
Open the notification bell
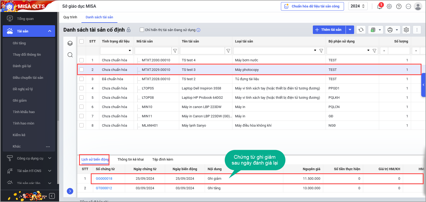[x=380, y=6]
